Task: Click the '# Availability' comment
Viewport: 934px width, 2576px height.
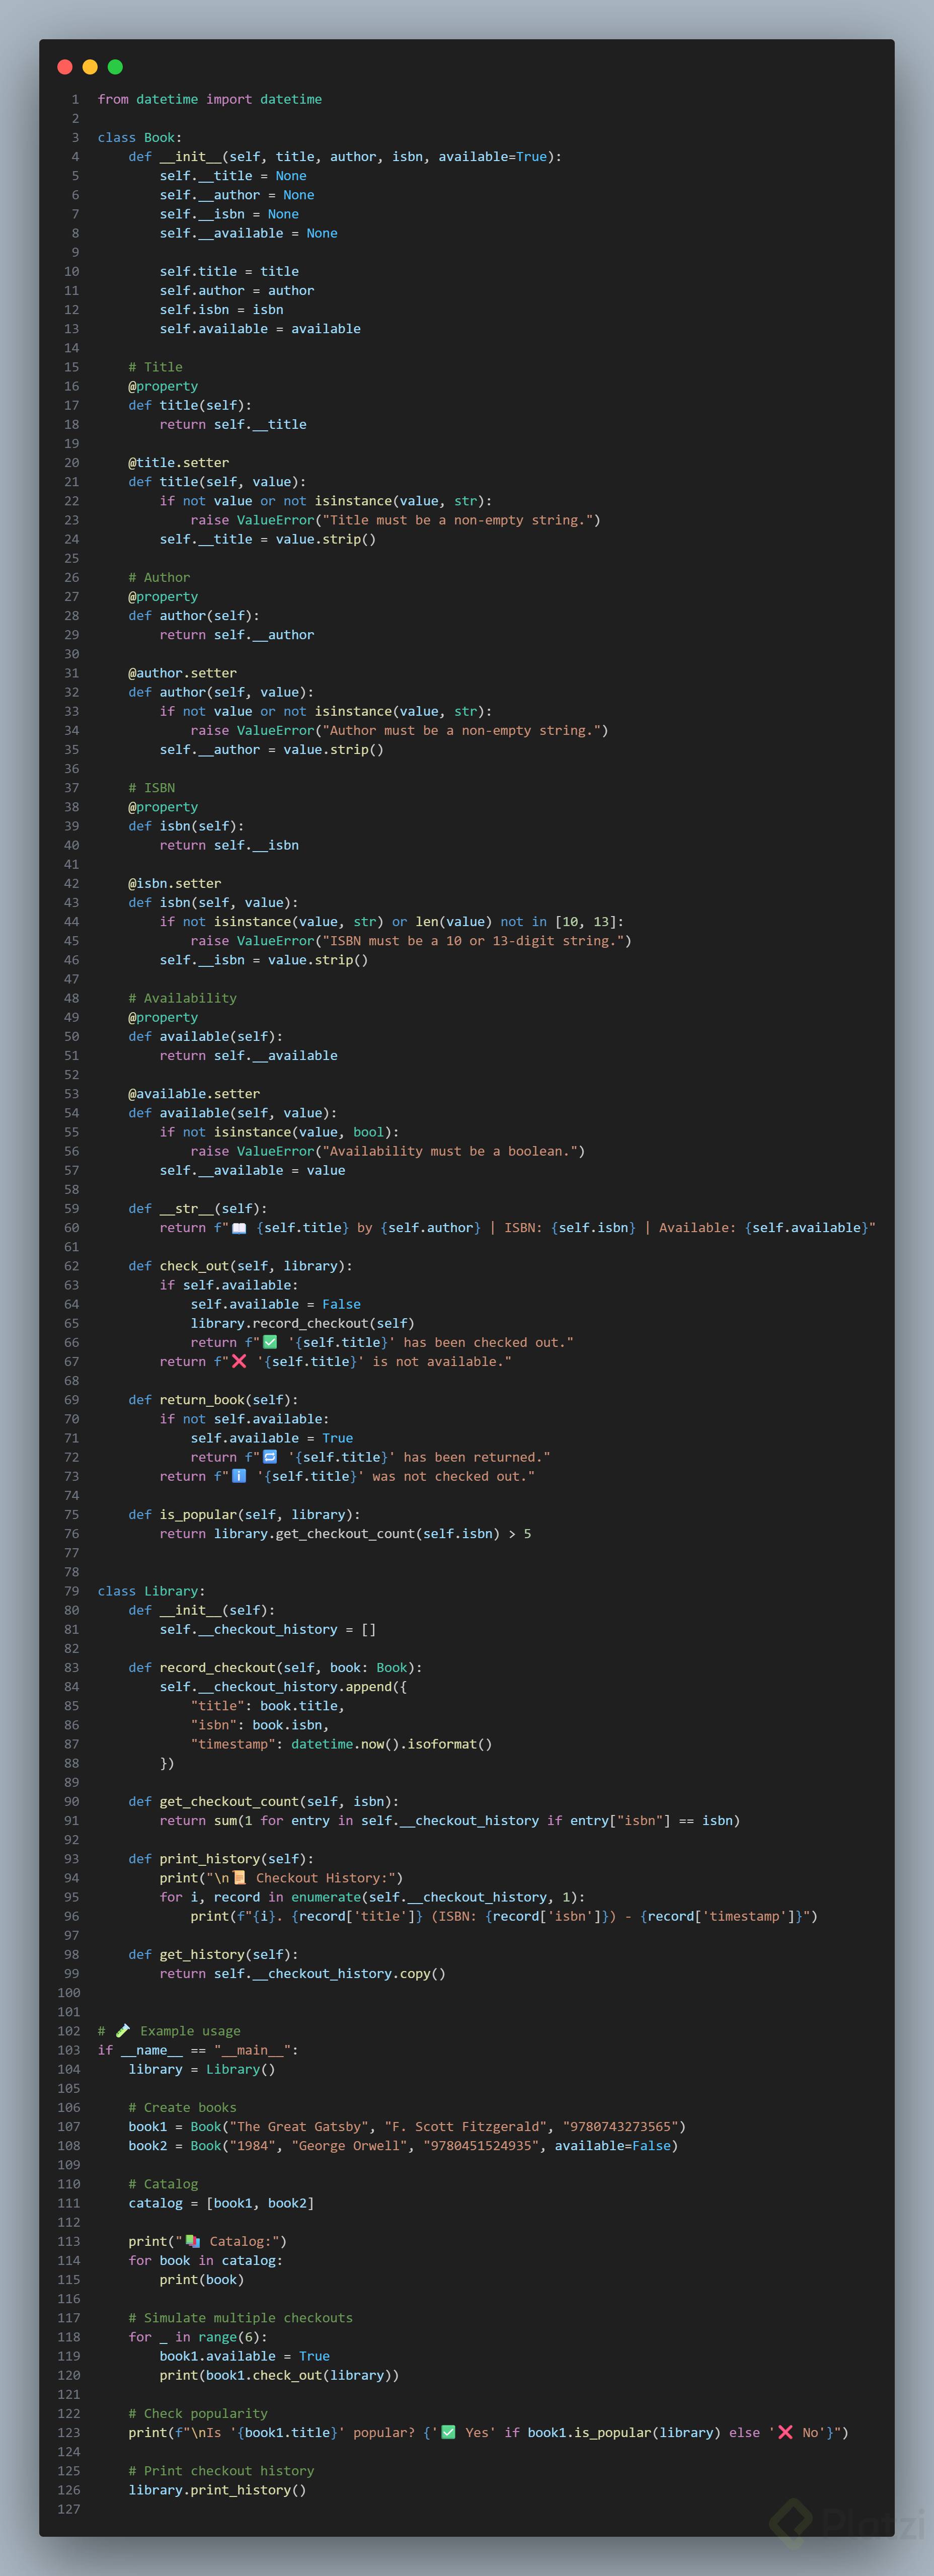Action: (183, 998)
